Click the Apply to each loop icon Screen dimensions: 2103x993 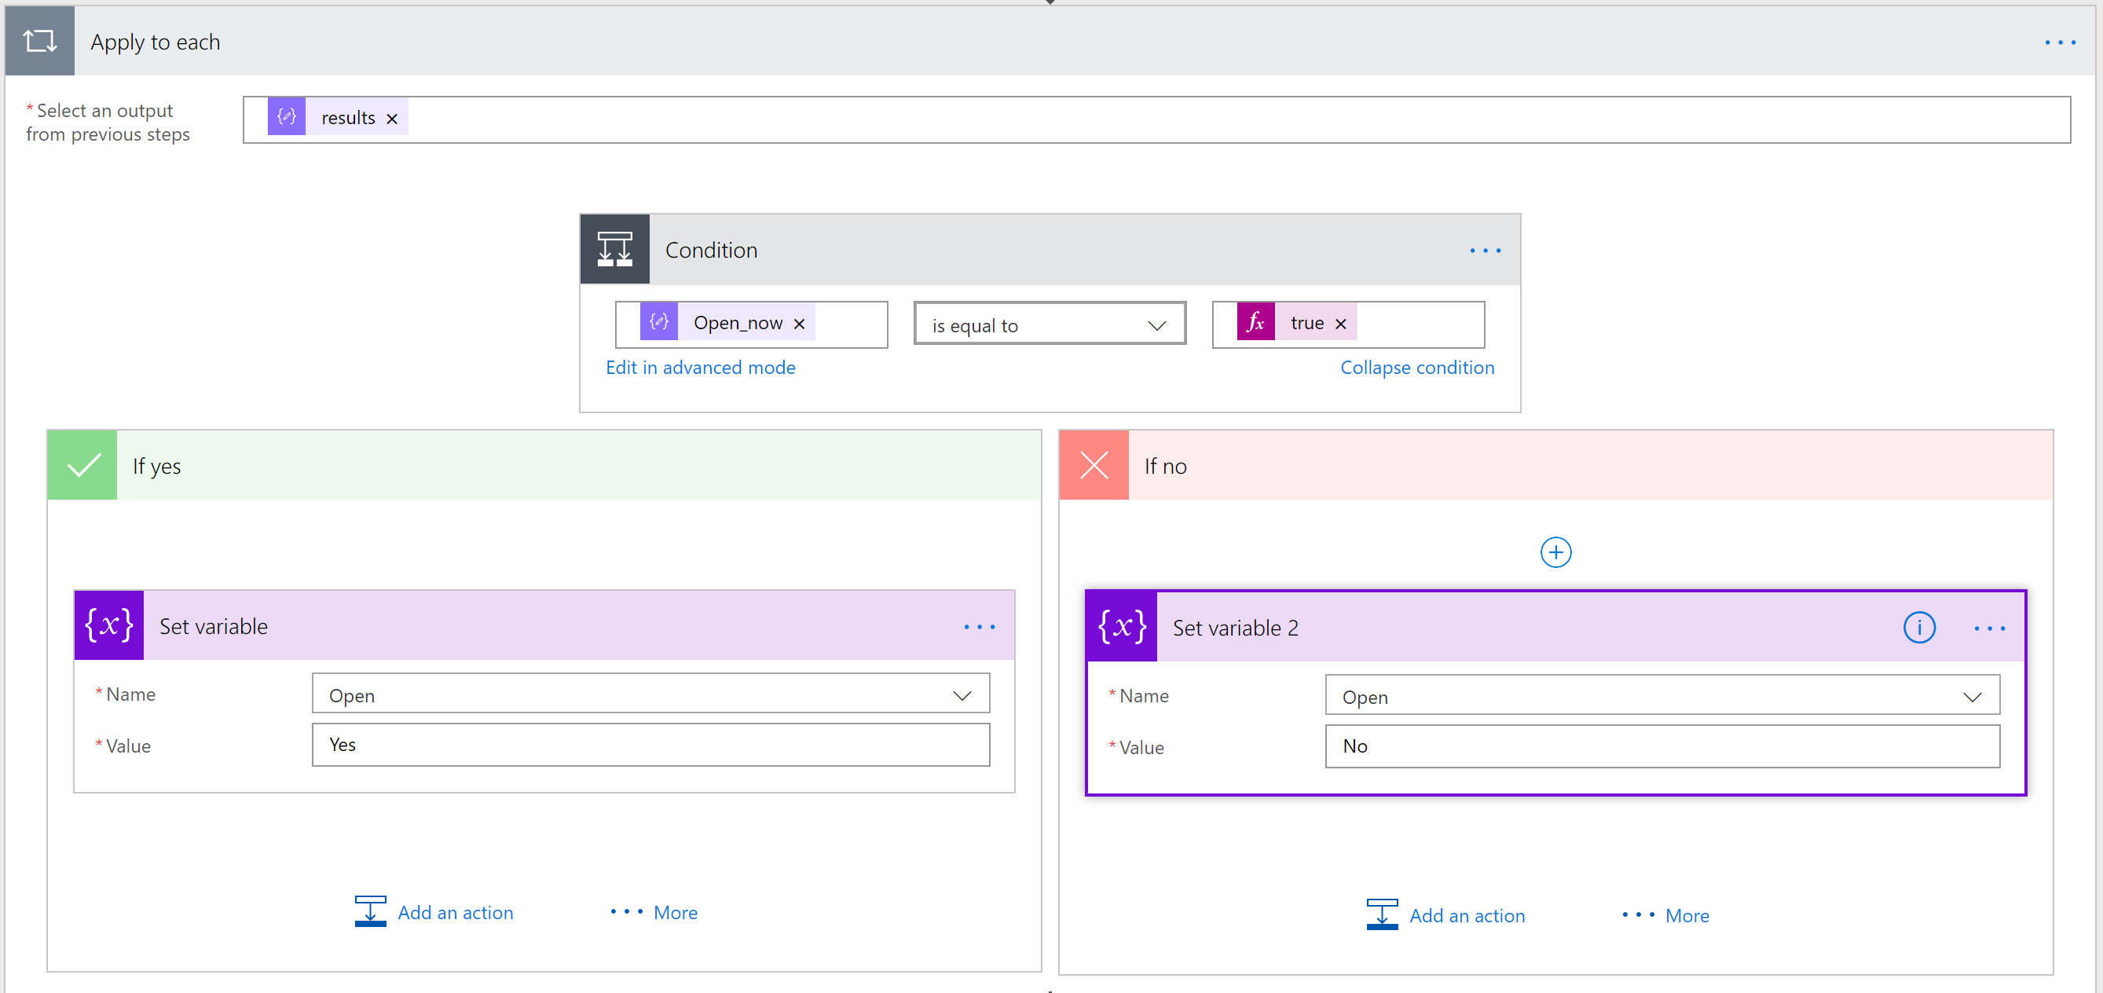[39, 41]
